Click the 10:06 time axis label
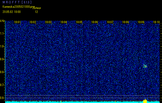This screenshot has height=103, width=162. 95,22
